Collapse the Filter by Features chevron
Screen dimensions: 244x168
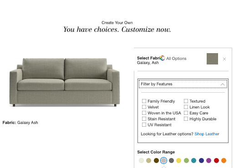click(223, 84)
